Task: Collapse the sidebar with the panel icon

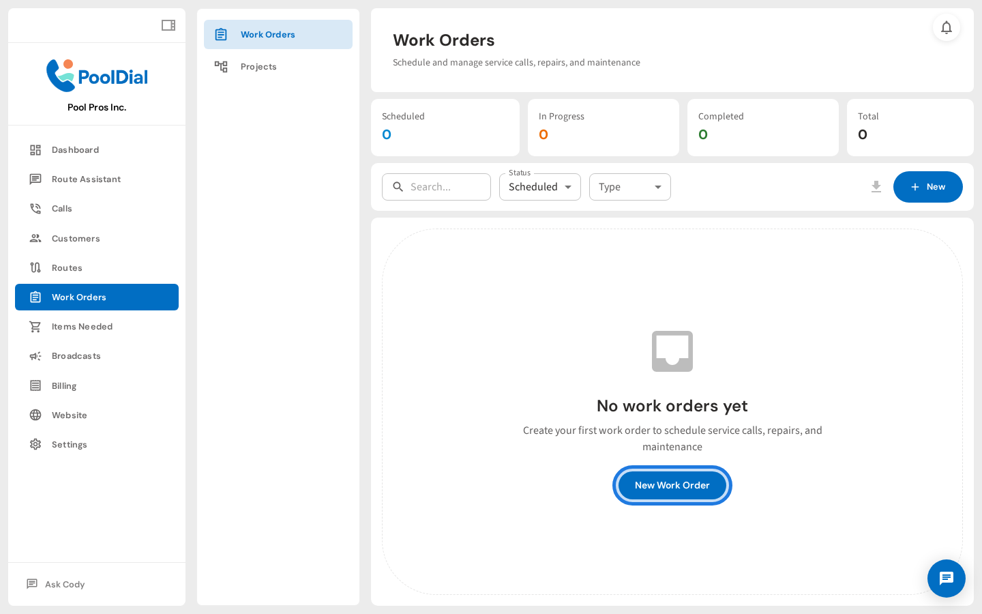Action: pyautogui.click(x=168, y=25)
